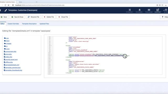
Task: Click the browser address bar URL
Action: (40, 5)
